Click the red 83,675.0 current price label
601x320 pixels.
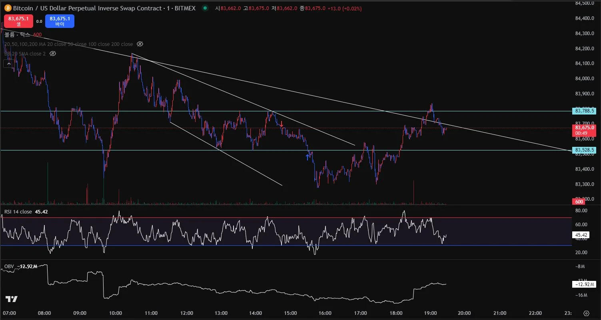click(x=585, y=130)
